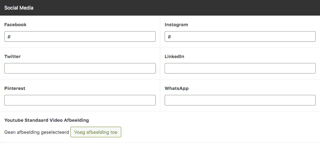Click the Pinterest label text
320x143 pixels.
(x=15, y=88)
